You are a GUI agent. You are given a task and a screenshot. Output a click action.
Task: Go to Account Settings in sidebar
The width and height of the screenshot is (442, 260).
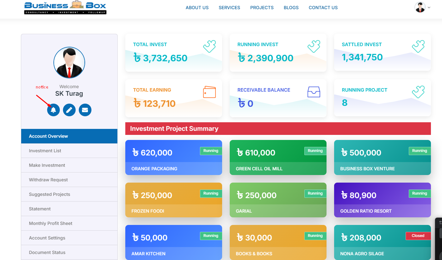coord(47,238)
